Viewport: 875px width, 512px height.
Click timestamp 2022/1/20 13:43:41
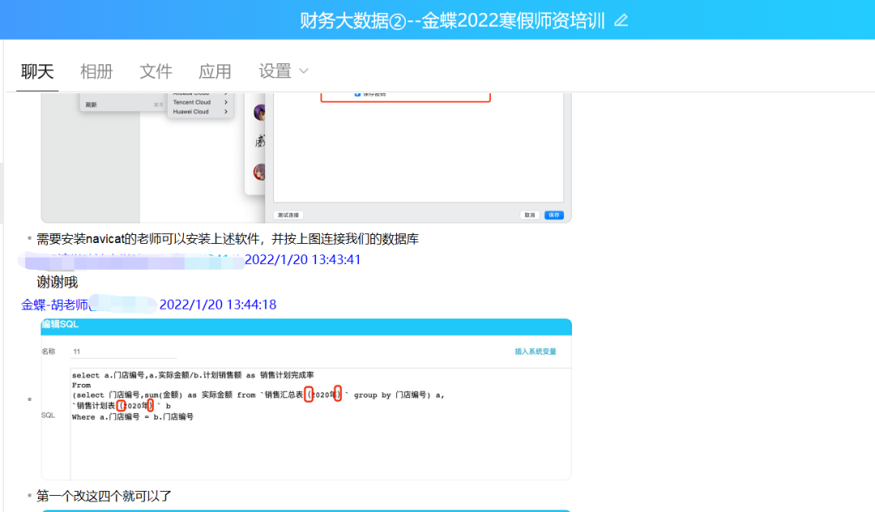click(x=302, y=260)
